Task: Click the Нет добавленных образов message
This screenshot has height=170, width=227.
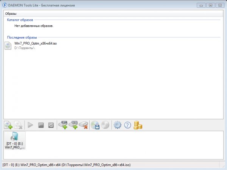Action: click(x=34, y=26)
